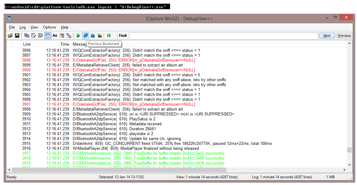Open the View menu
357x185 pixels.
pyautogui.click(x=34, y=27)
